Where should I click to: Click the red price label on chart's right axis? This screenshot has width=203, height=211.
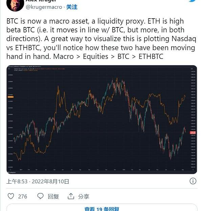[x=193, y=133]
